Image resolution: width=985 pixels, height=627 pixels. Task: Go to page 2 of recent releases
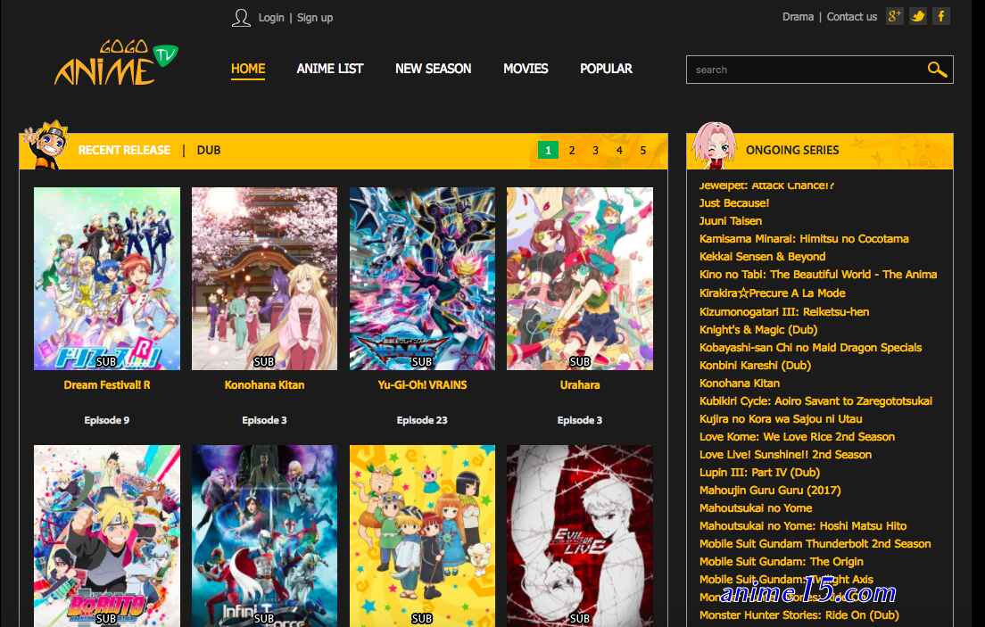click(572, 150)
